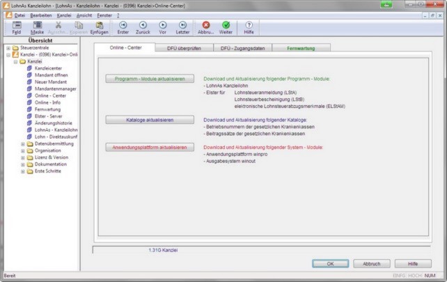Screen dimensions: 447x282
Task: Expand the Organisation folder
Action: tap(22, 151)
